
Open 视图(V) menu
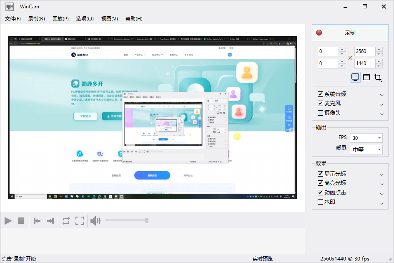coord(110,19)
